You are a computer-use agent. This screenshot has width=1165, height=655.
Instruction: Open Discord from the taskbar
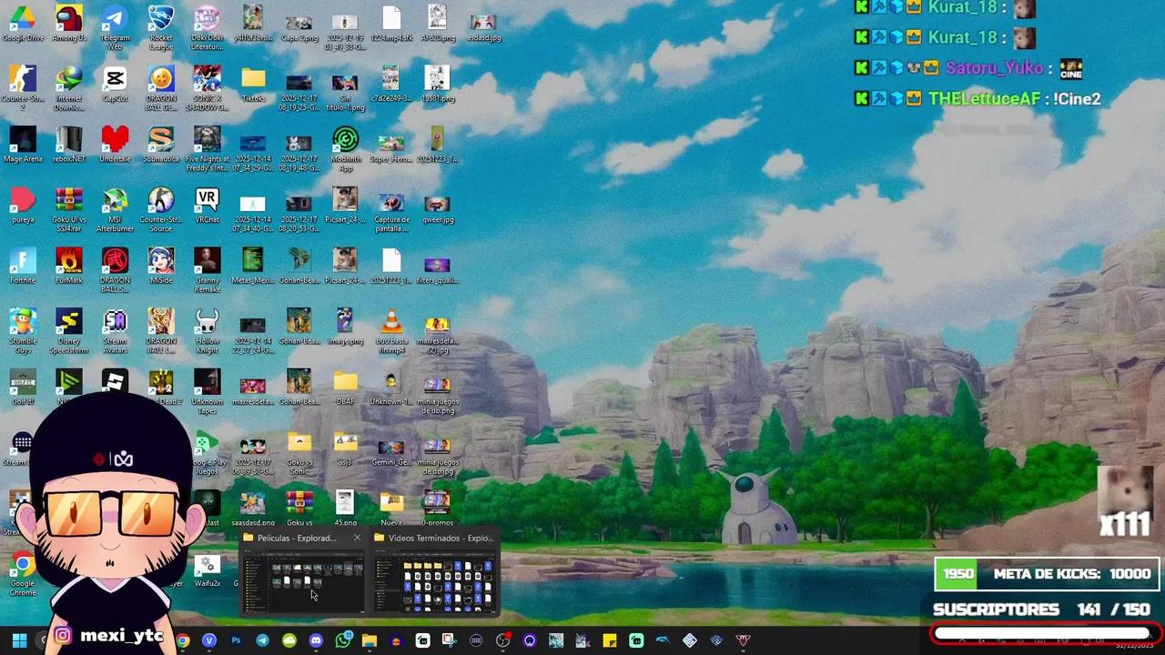[316, 641]
